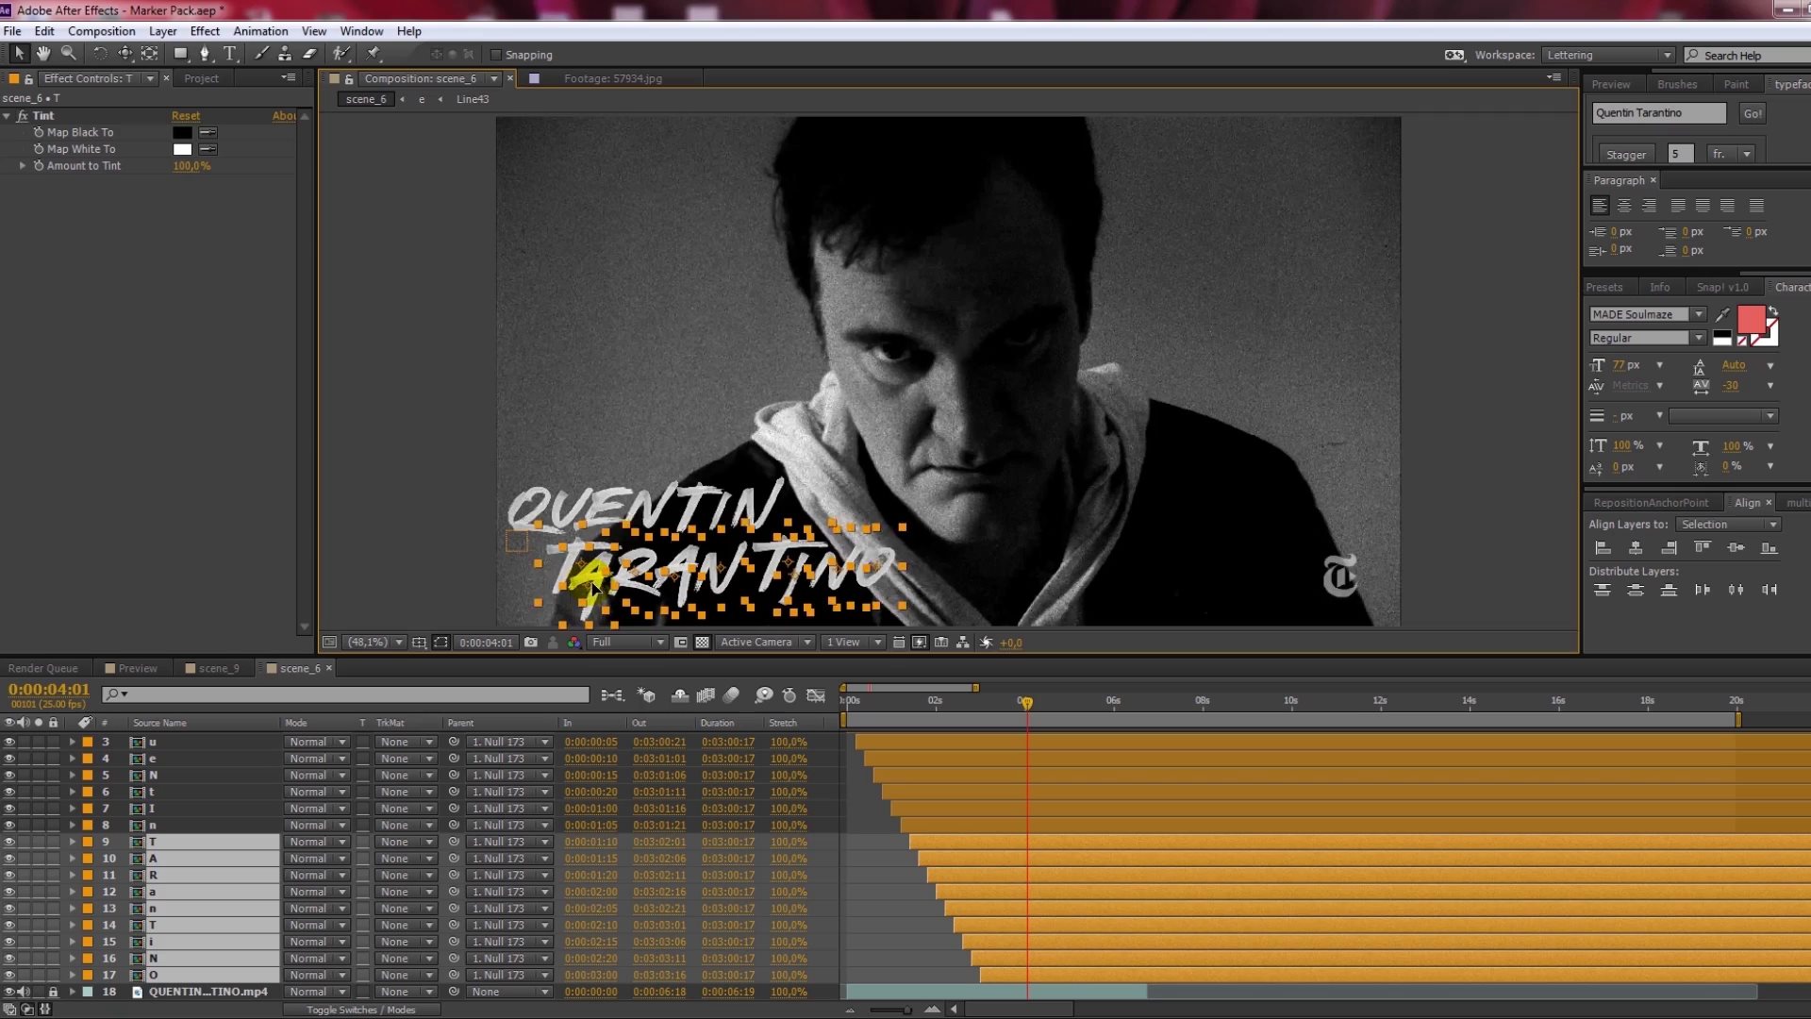Toggle visibility of layer 10 'A'
Viewport: 1811px width, 1019px height.
click(9, 859)
